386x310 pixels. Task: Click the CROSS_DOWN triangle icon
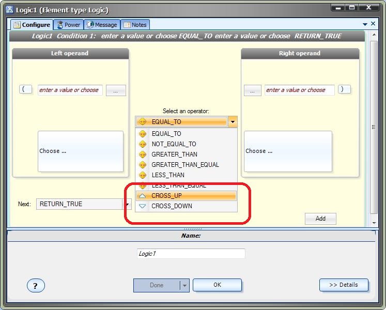point(142,206)
